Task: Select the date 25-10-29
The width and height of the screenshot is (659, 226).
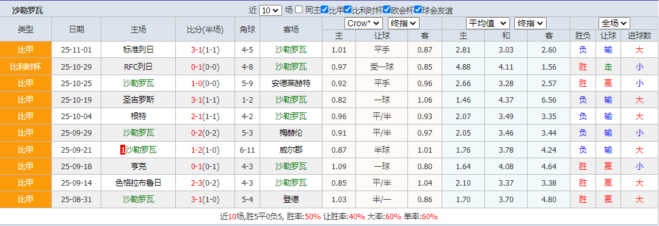Action: coord(76,67)
